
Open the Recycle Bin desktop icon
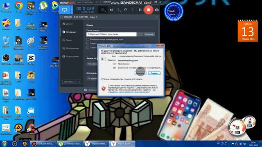tap(6, 42)
